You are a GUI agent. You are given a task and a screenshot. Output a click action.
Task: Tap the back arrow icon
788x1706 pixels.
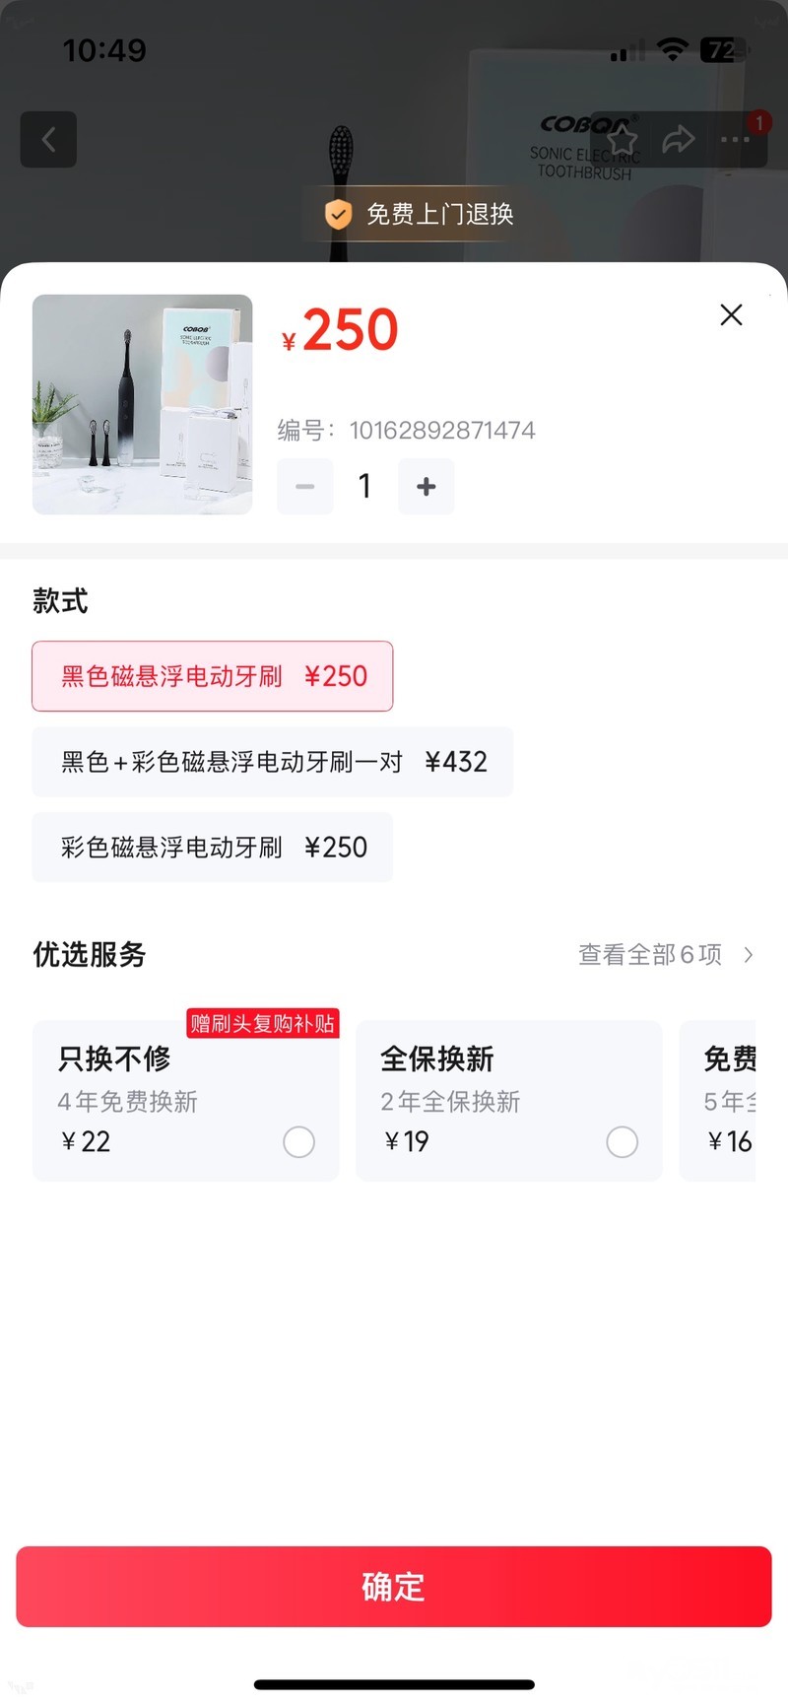click(48, 140)
